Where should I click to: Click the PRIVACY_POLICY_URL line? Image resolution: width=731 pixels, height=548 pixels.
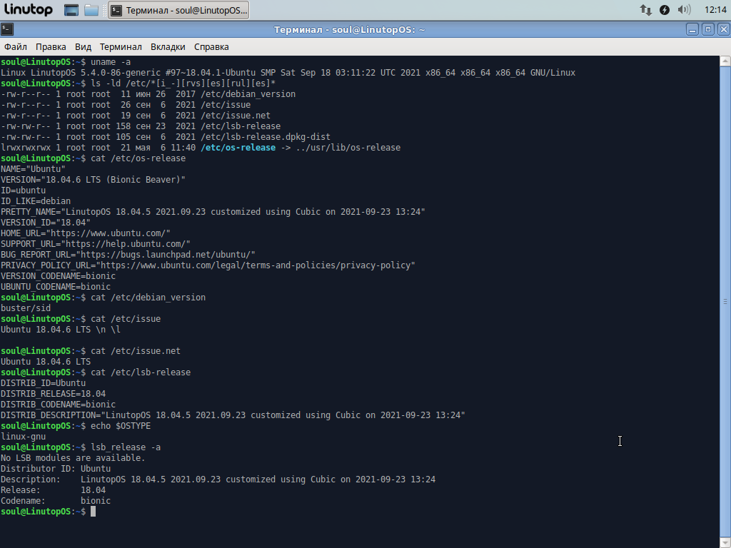[x=208, y=265]
